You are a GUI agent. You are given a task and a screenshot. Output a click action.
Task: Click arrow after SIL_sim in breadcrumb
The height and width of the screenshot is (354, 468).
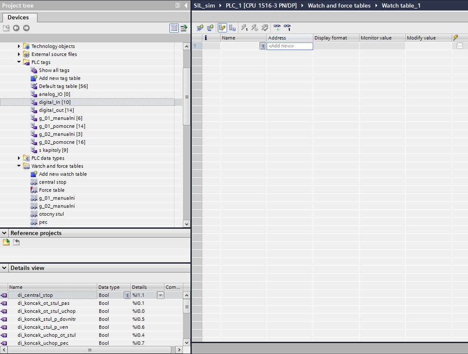coord(220,5)
